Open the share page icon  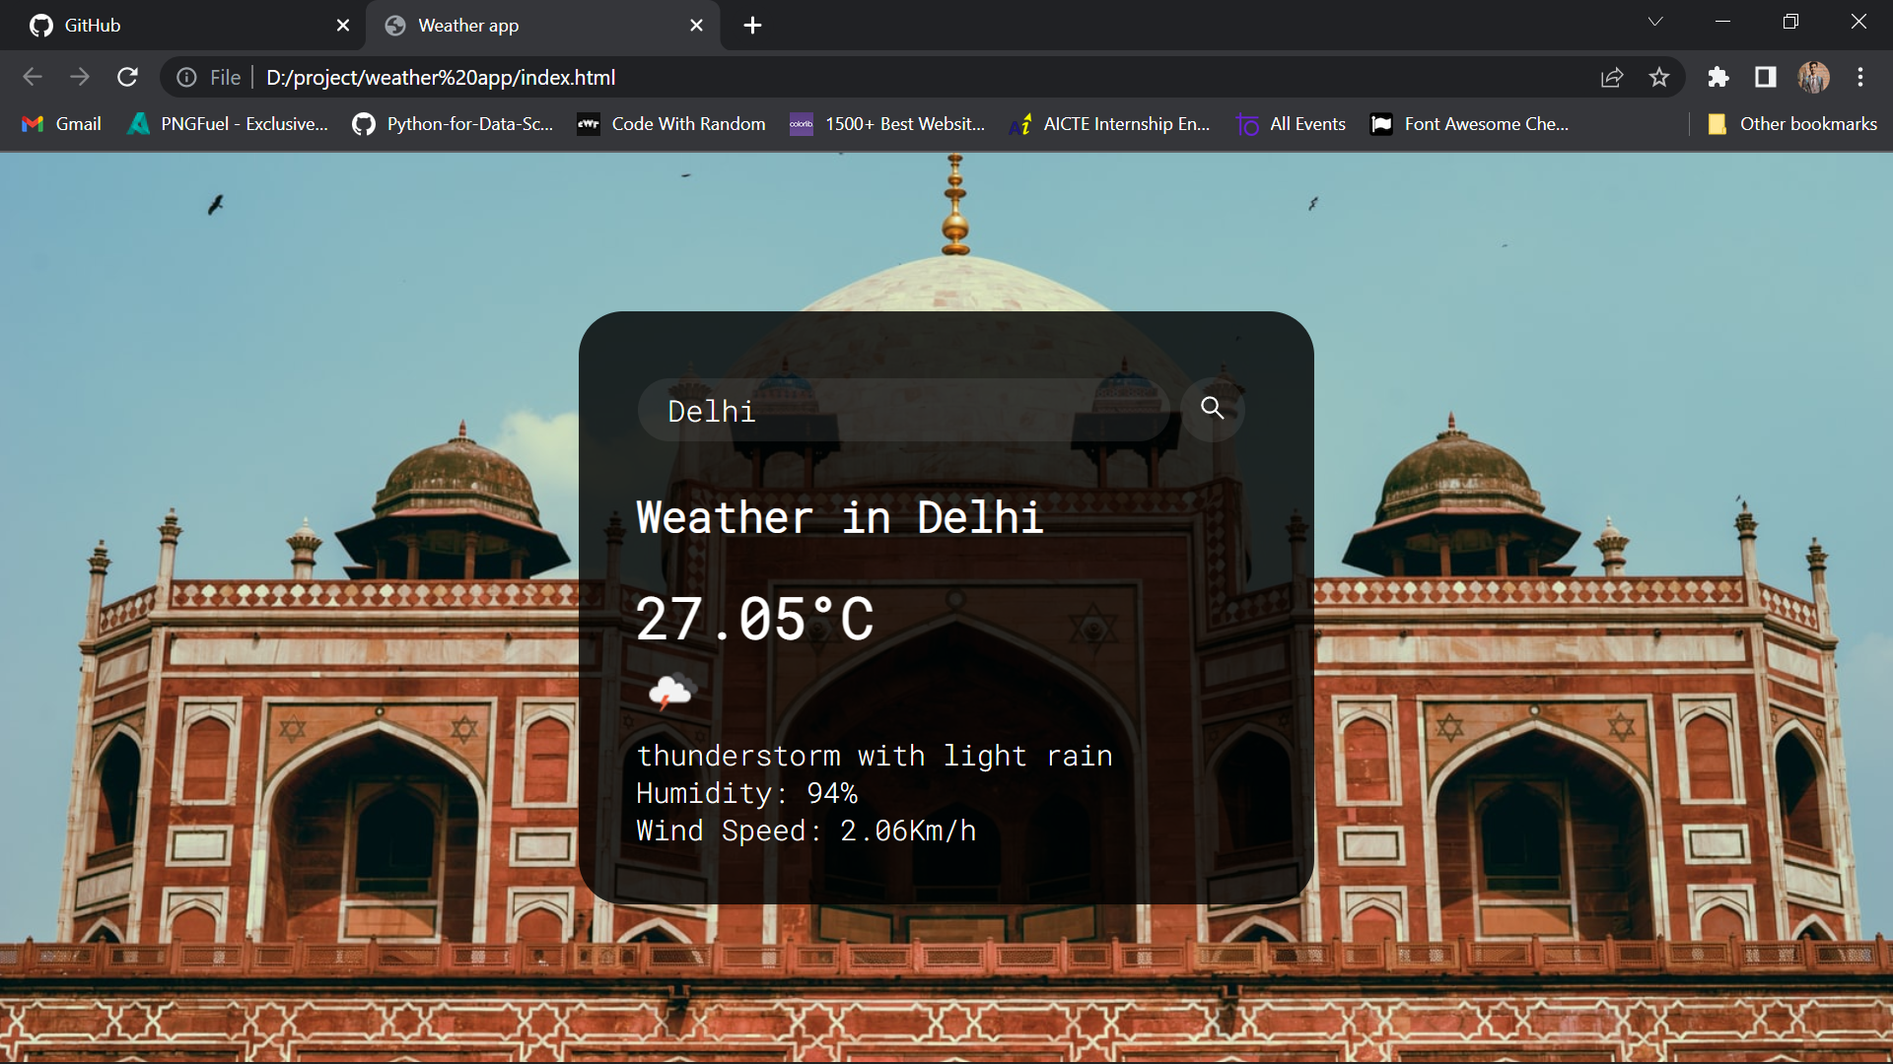[x=1612, y=77]
